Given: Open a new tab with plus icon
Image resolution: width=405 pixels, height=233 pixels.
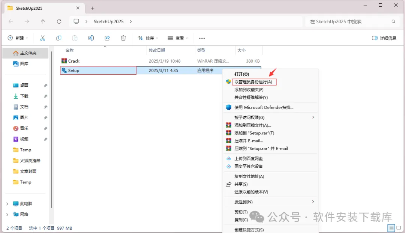Looking at the screenshot, I should click(x=93, y=8).
